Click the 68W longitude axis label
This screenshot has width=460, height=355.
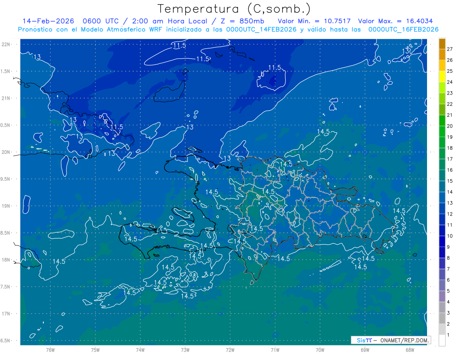(x=410, y=350)
